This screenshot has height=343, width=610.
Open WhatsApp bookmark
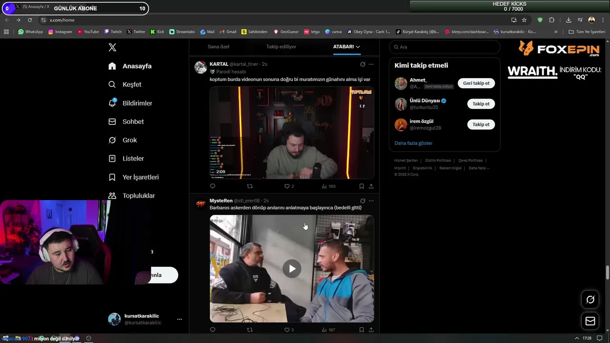pyautogui.click(x=30, y=32)
